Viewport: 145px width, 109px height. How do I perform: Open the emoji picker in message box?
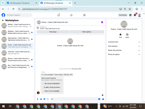pos(99,99)
